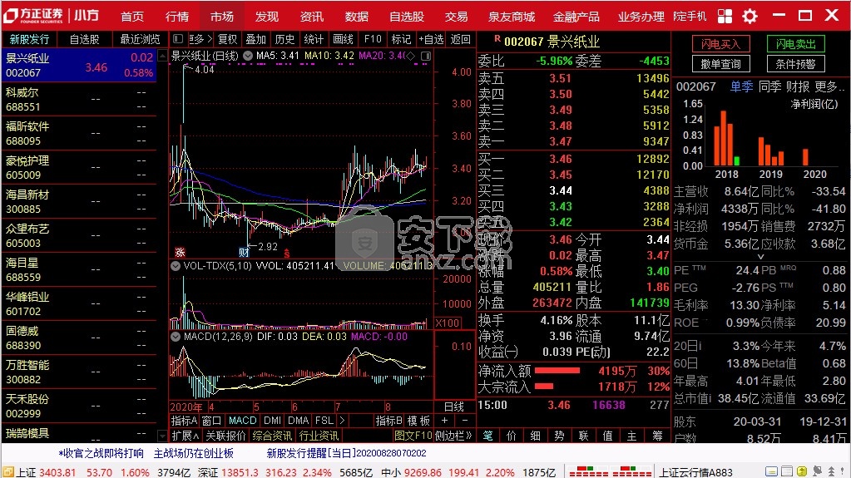Screen dimensions: 851x478
Task: Click the four-square layout icon in title bar
Action: 725,16
